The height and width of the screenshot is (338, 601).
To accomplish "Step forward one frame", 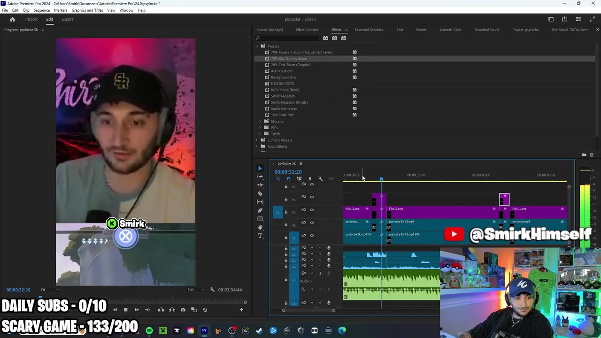I will (137, 310).
